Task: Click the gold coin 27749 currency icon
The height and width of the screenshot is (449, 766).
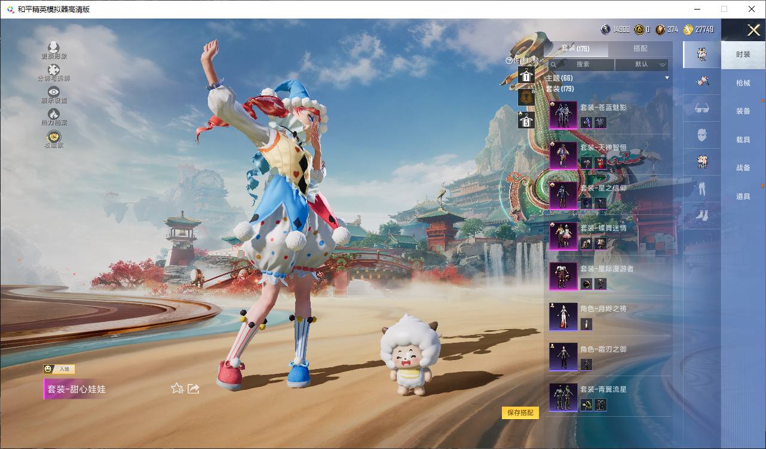Action: [688, 29]
